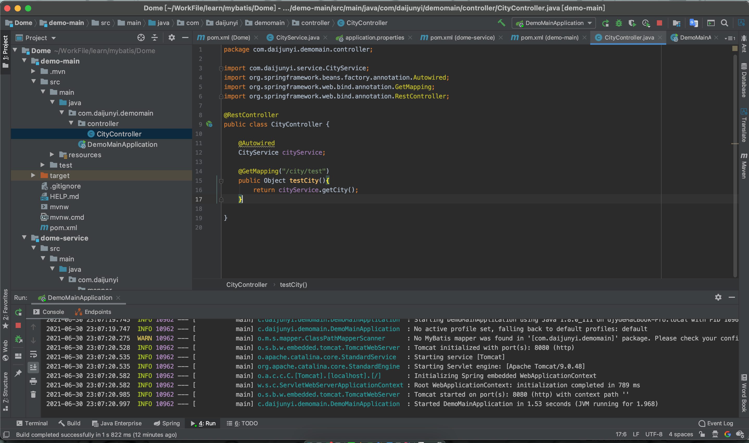The image size is (749, 443).
Task: Click the scroll up arrow in console
Action: (x=33, y=327)
